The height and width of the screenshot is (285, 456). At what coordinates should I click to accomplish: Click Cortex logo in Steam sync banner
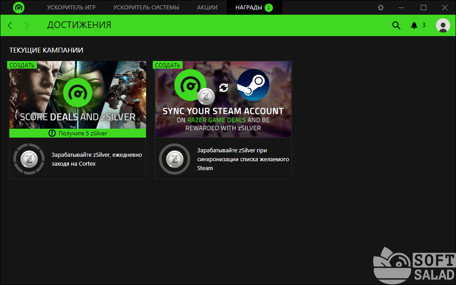(x=190, y=85)
